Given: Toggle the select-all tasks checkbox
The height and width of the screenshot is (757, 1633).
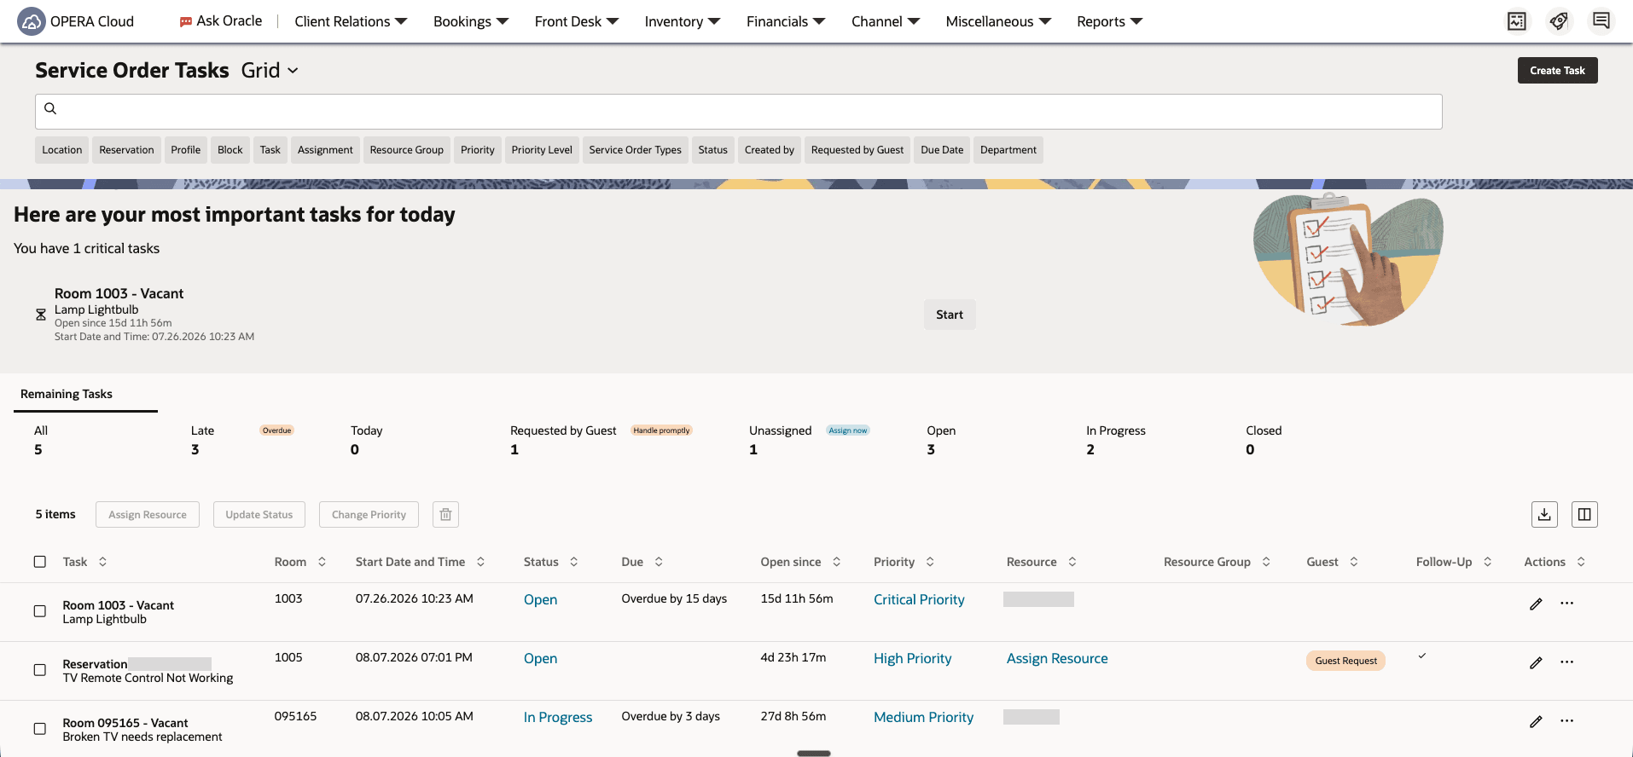Looking at the screenshot, I should 40,562.
